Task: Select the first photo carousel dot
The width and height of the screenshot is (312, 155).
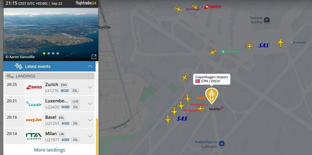Action: click(x=44, y=53)
